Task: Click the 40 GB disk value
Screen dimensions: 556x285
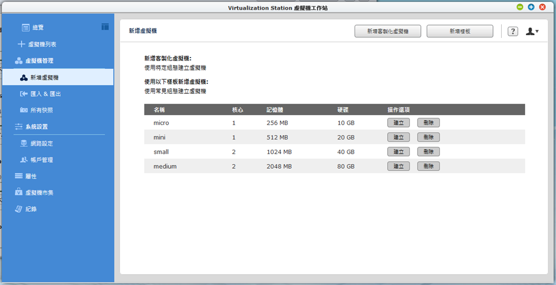Action: pos(346,151)
